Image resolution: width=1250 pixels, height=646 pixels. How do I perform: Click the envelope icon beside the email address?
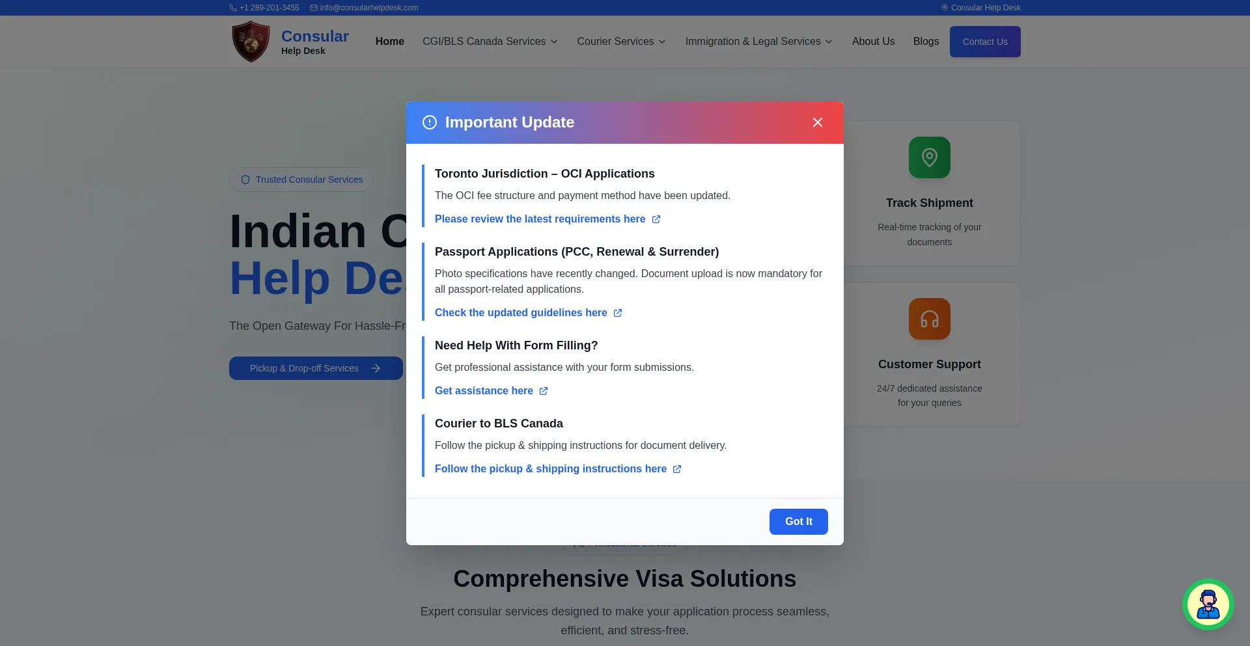pyautogui.click(x=314, y=8)
